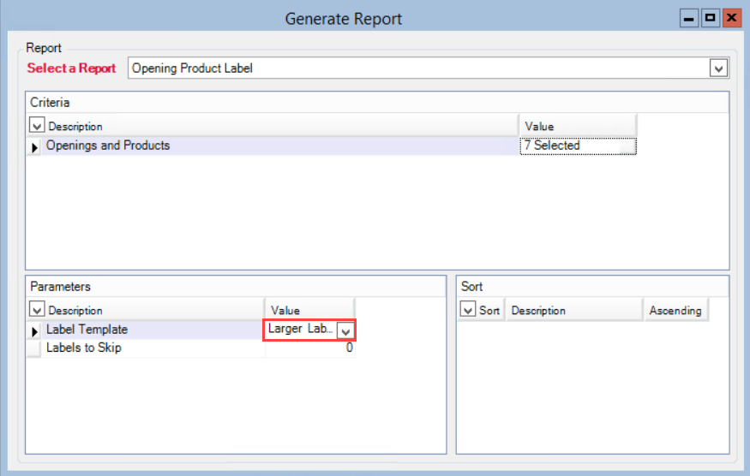Click row selector beside Labels to Skip
This screenshot has width=750, height=476.
34,348
